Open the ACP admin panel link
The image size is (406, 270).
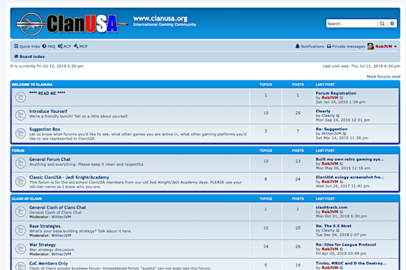click(64, 47)
